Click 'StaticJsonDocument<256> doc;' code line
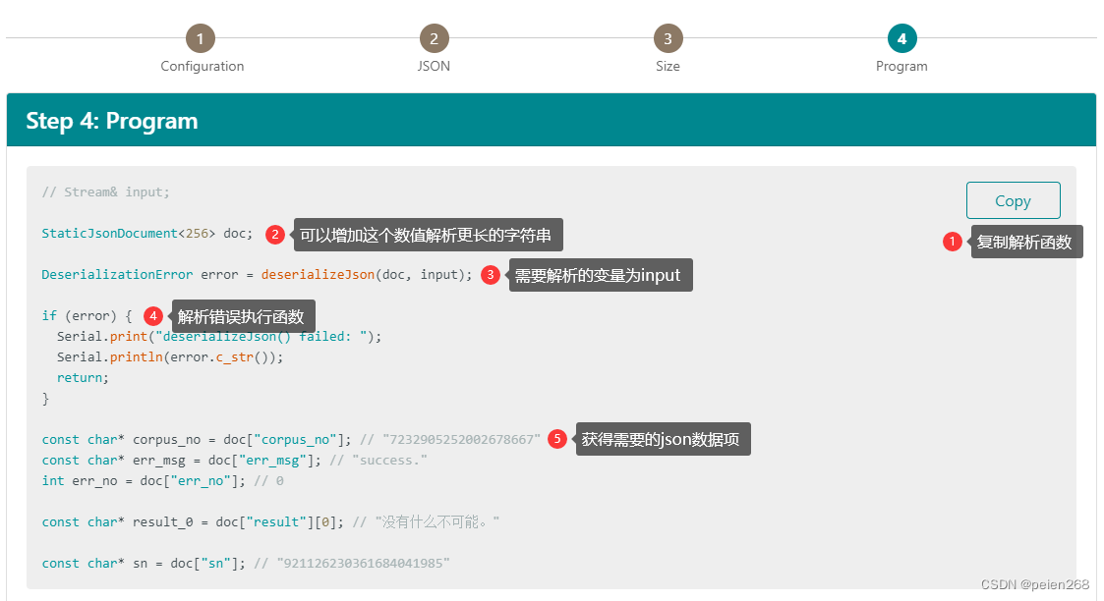Screen dimensions: 1104x601 tap(147, 234)
